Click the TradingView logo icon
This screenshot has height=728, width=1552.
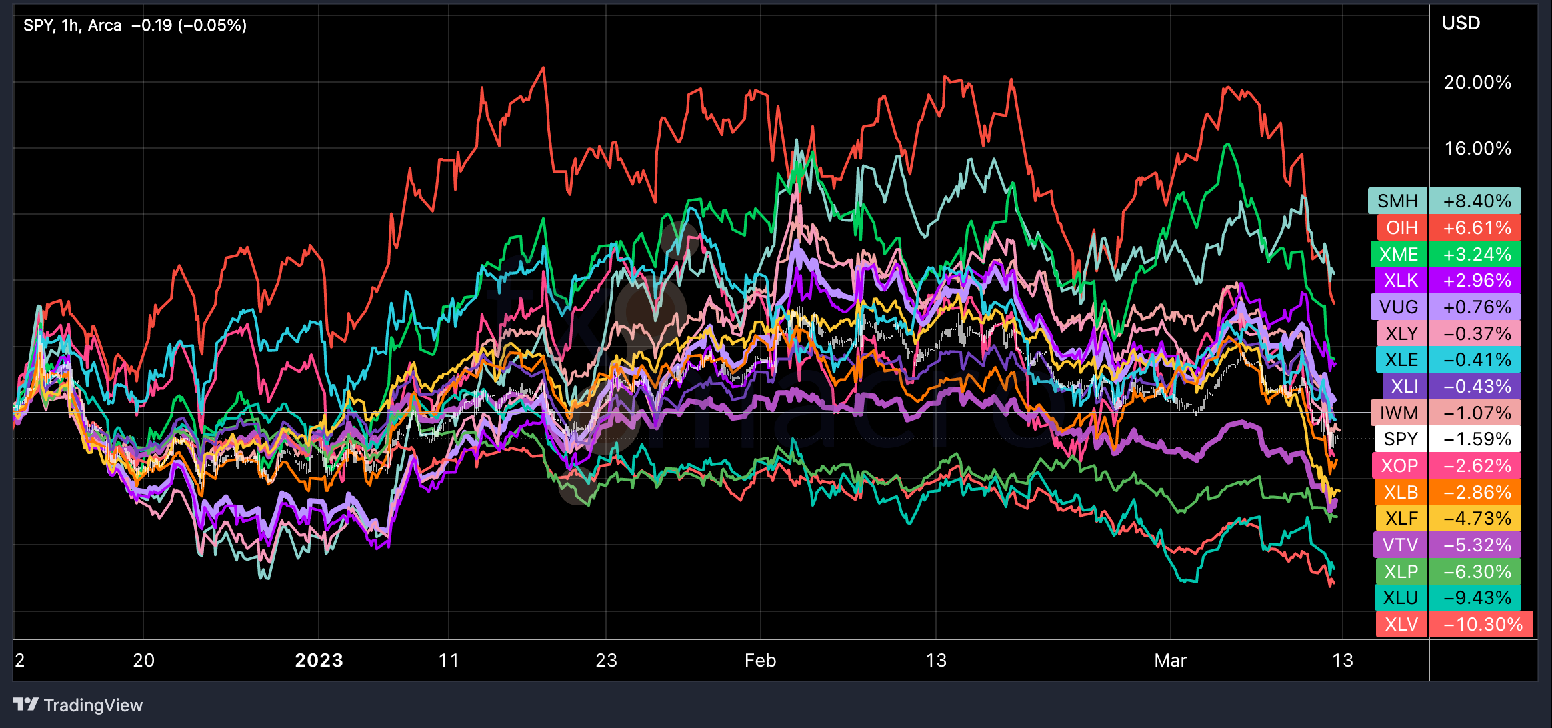tap(25, 704)
